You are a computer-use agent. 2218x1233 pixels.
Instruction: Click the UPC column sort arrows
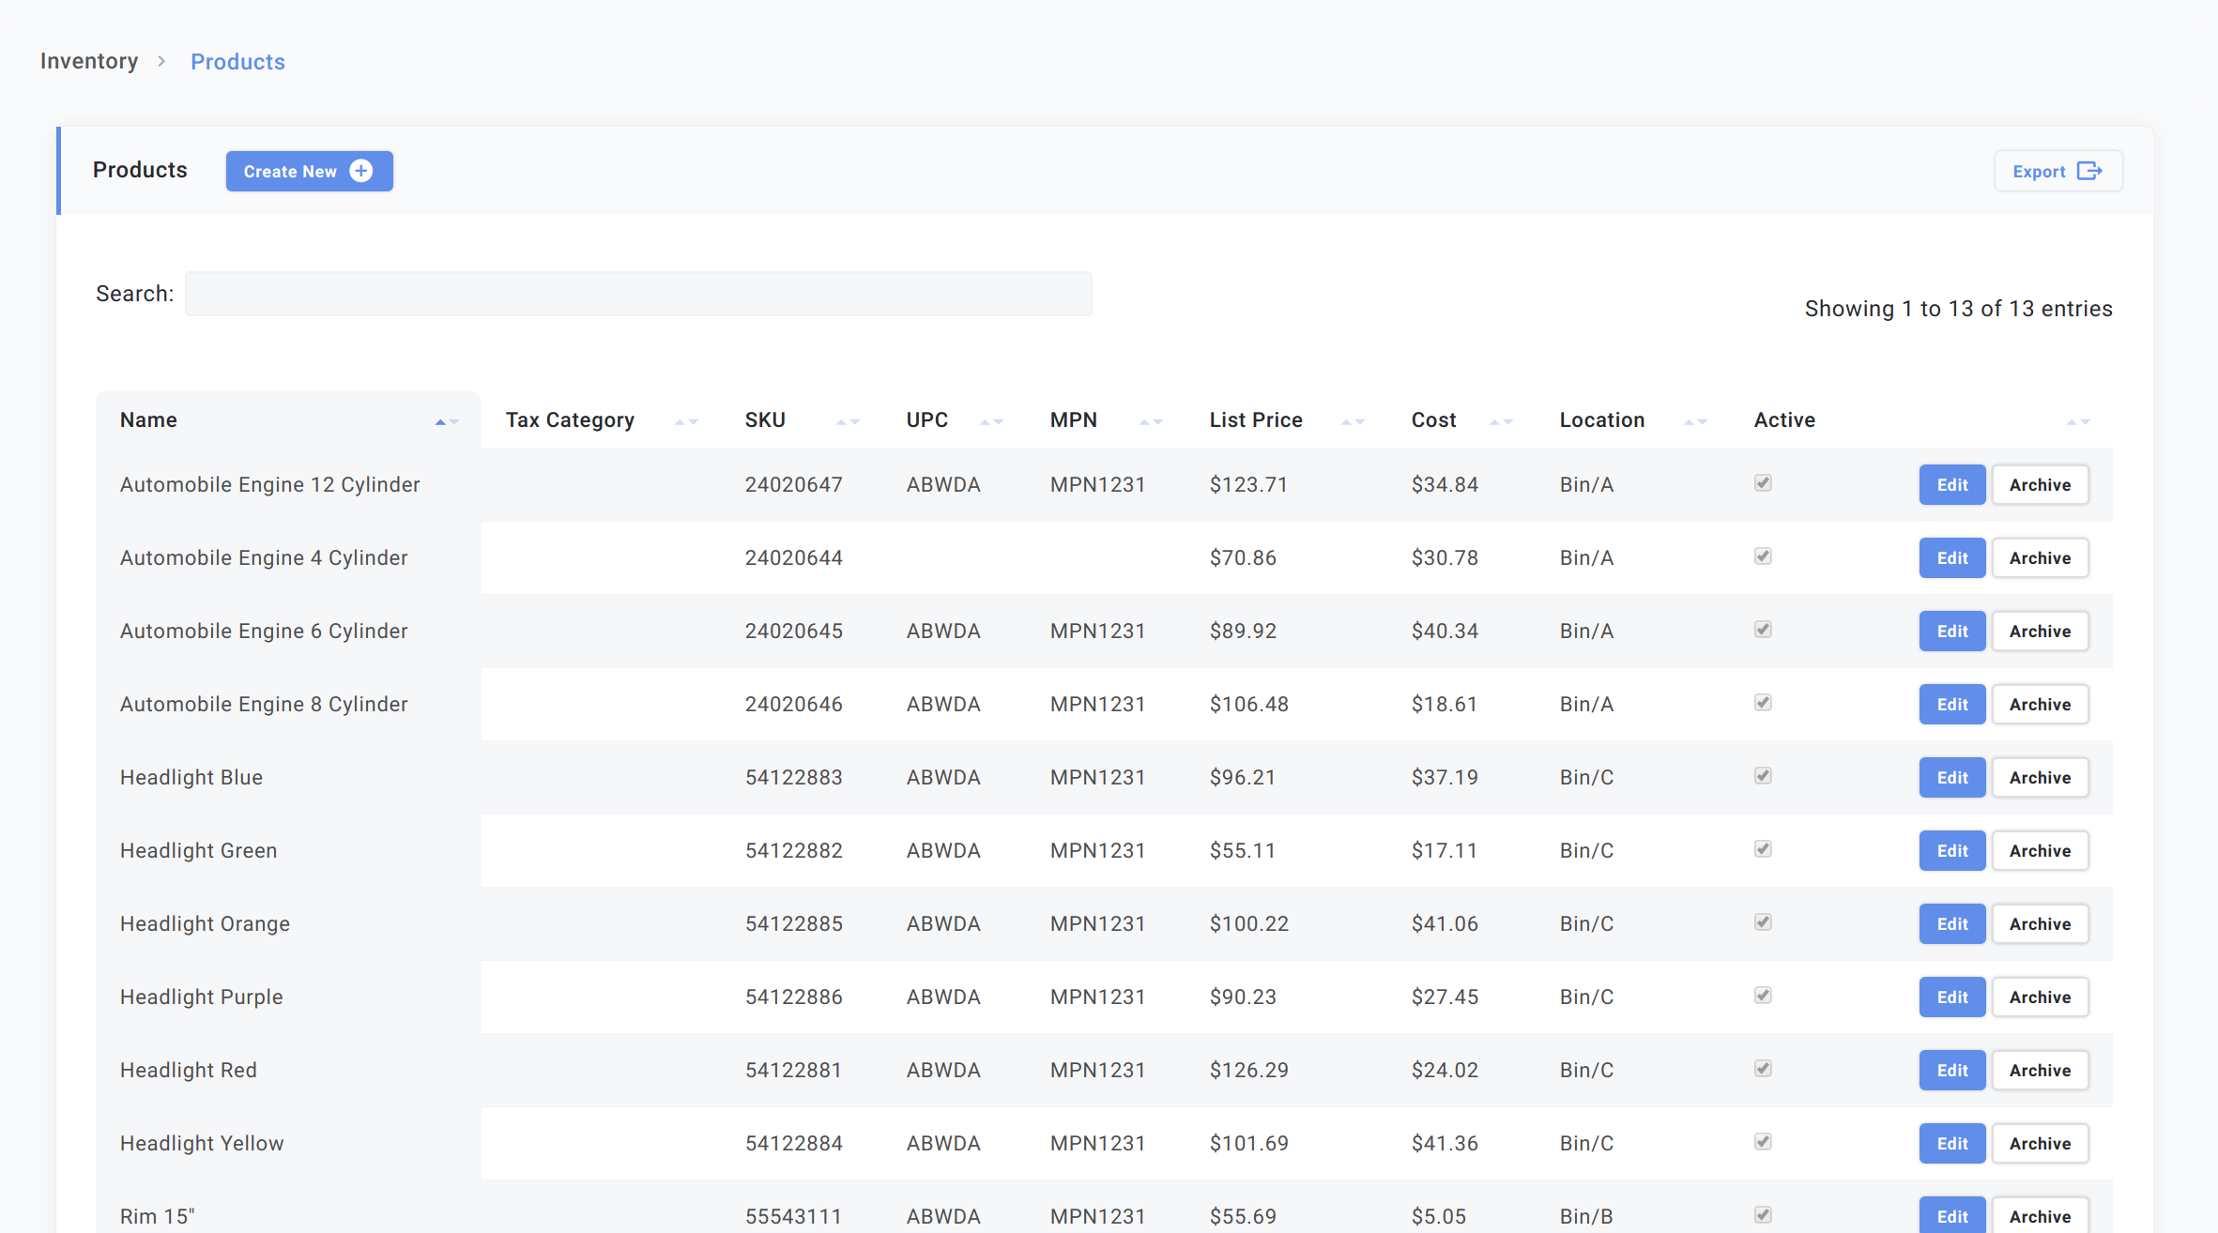(991, 421)
